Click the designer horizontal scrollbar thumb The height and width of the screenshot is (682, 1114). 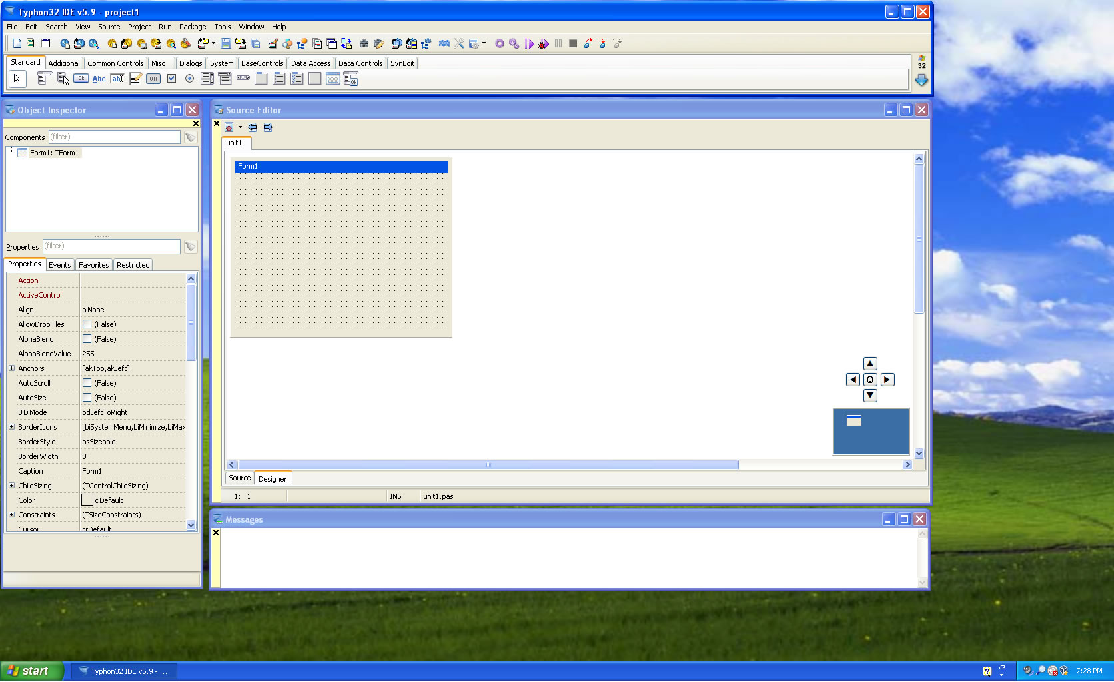488,465
